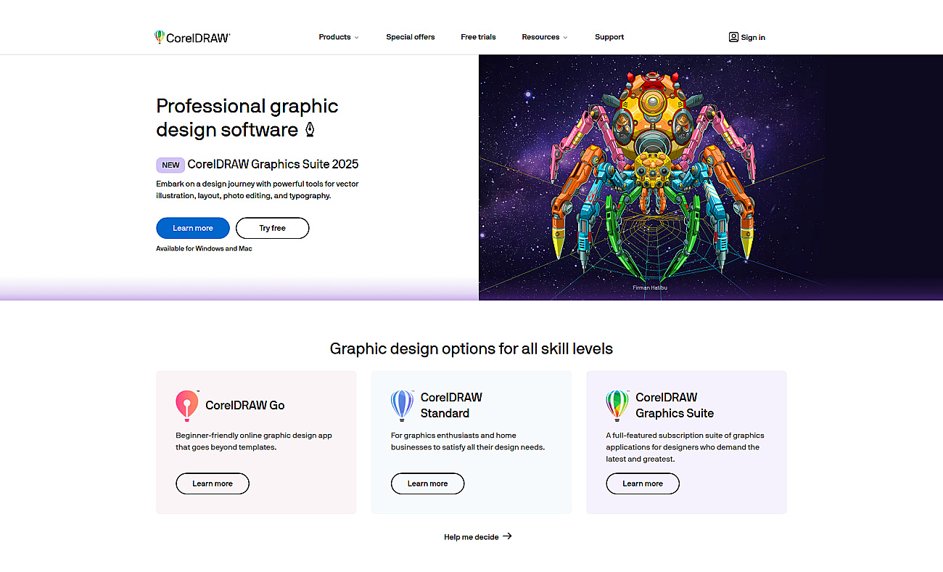Click the Sign in user icon
Screen dimensions: 943x572
point(733,37)
